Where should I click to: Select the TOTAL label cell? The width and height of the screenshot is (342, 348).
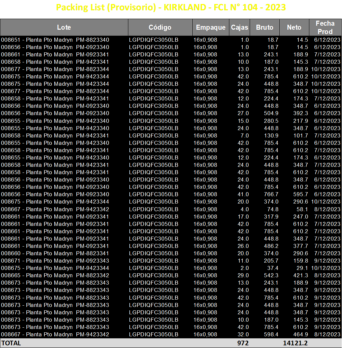pos(11,343)
